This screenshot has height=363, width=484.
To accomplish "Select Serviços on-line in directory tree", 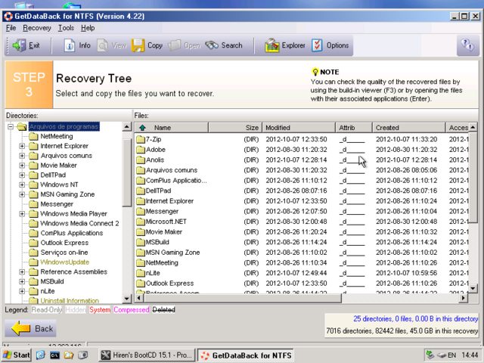I will 64,253.
